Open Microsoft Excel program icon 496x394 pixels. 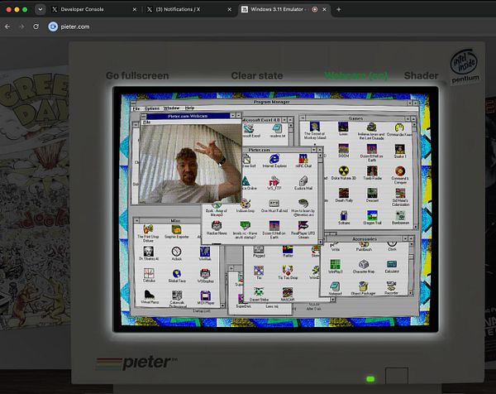pyautogui.click(x=250, y=131)
